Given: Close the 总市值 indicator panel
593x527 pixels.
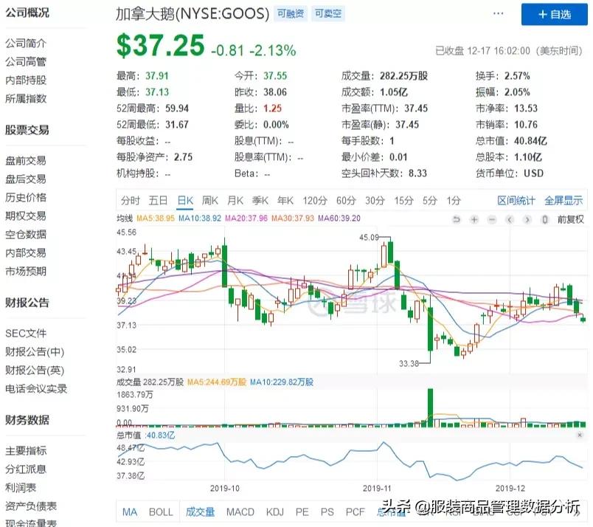Looking at the screenshot, I should pyautogui.click(x=580, y=435).
